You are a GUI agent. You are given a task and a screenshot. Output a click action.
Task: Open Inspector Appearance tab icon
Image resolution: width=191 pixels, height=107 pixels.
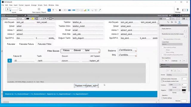176,22
